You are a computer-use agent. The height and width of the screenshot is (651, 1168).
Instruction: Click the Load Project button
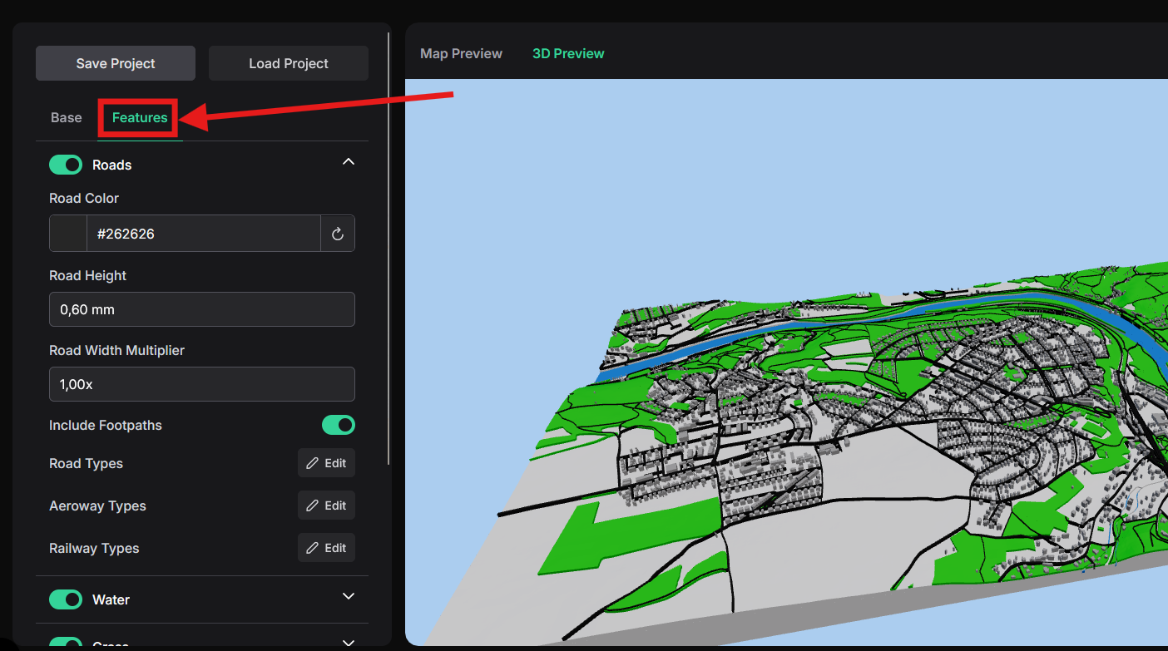pos(289,63)
